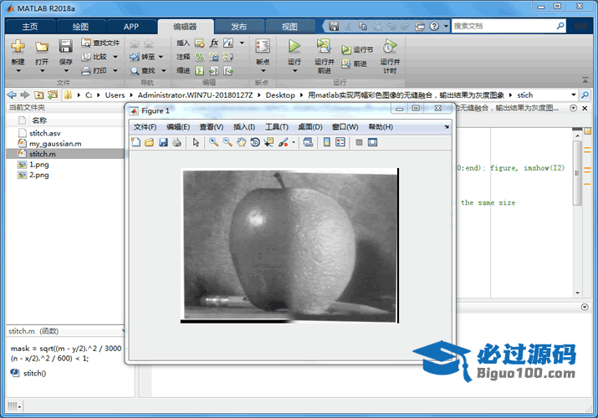Image resolution: width=598 pixels, height=418 pixels.
Task: Switch to 主页 (Home) ribbon tab
Action: tap(30, 27)
